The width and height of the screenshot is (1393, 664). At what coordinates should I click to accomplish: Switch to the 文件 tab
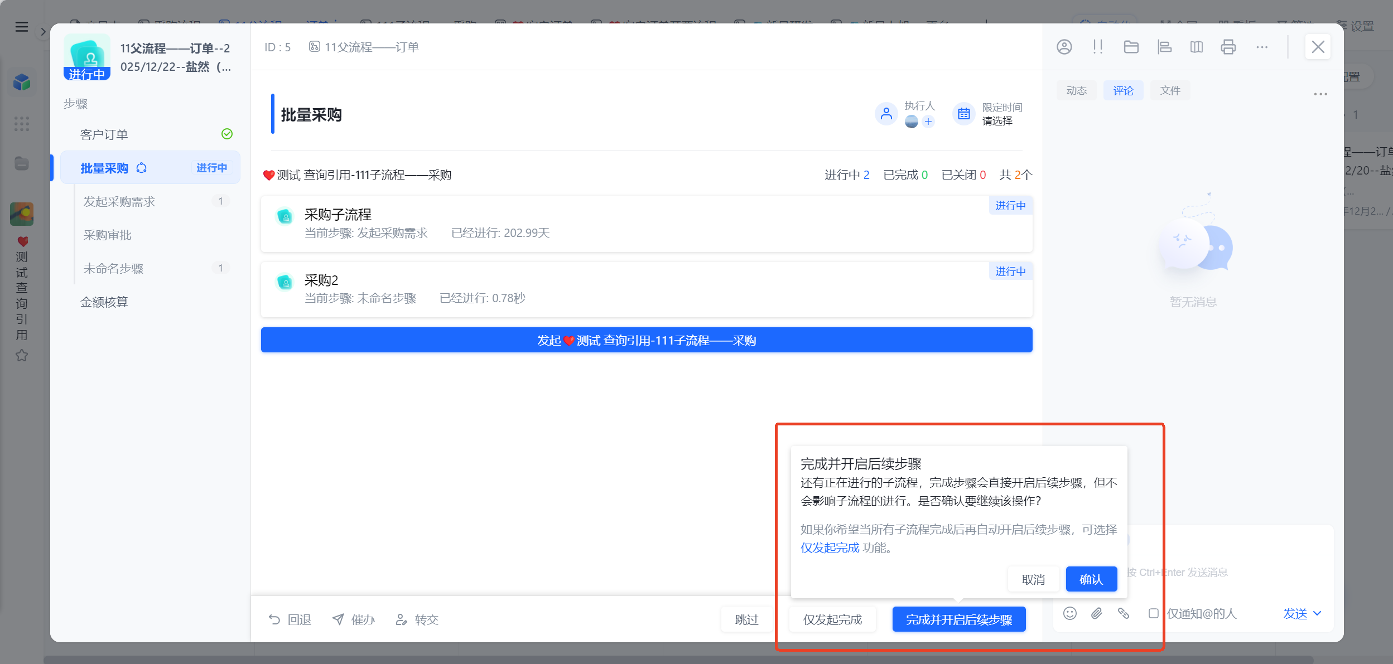pyautogui.click(x=1170, y=90)
